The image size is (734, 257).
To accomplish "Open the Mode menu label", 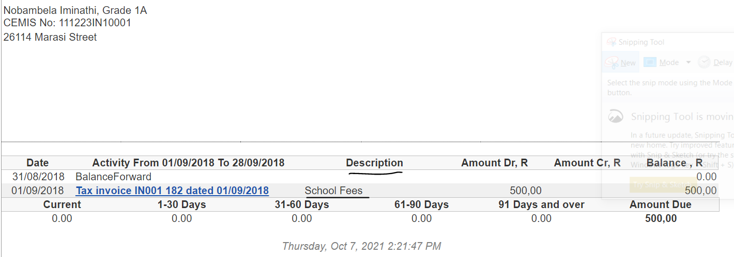I will point(669,62).
